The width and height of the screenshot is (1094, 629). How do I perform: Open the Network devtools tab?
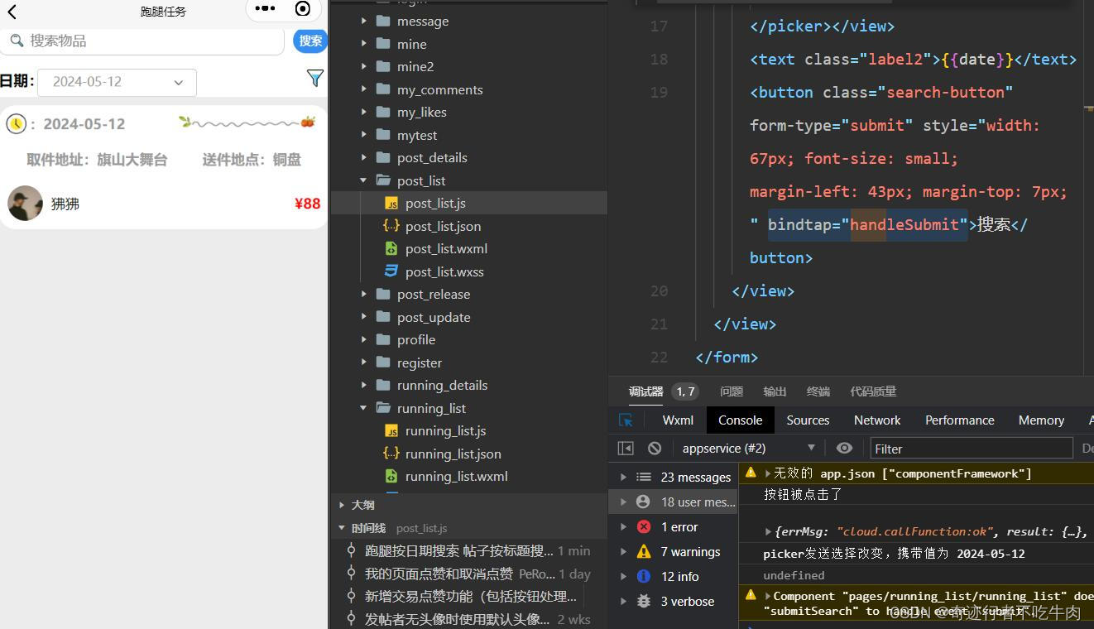coord(877,420)
